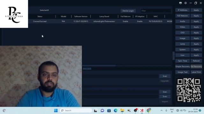Apply the IP Address setting
This screenshot has height=114, width=204.
(196, 10)
